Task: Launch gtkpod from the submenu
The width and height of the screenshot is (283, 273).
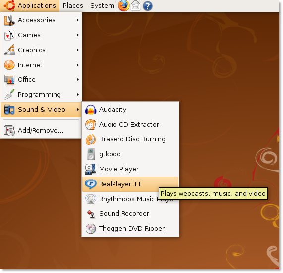Action: (130, 154)
